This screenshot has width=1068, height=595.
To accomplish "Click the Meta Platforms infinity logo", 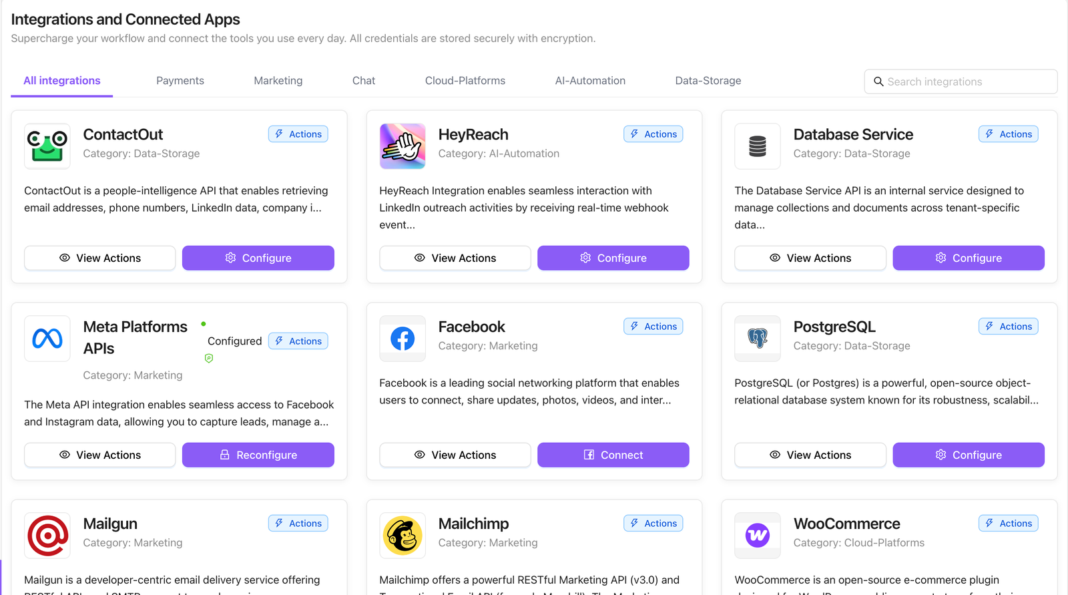I will pos(47,339).
